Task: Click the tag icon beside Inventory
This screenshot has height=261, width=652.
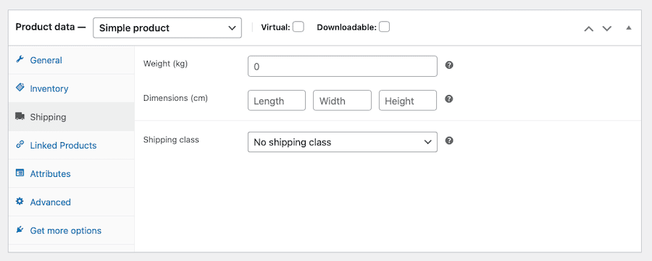Action: [x=20, y=88]
